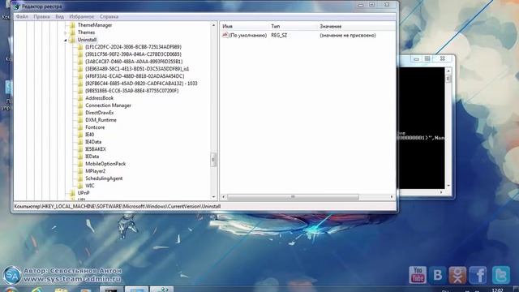Click the (значение не присвоено) value cell
The width and height of the screenshot is (519, 292).
click(x=348, y=35)
